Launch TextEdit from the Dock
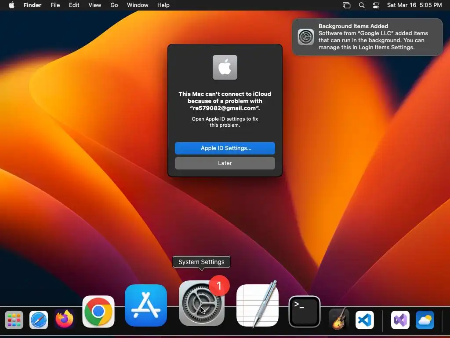Viewport: 450px width, 338px height. click(x=258, y=305)
